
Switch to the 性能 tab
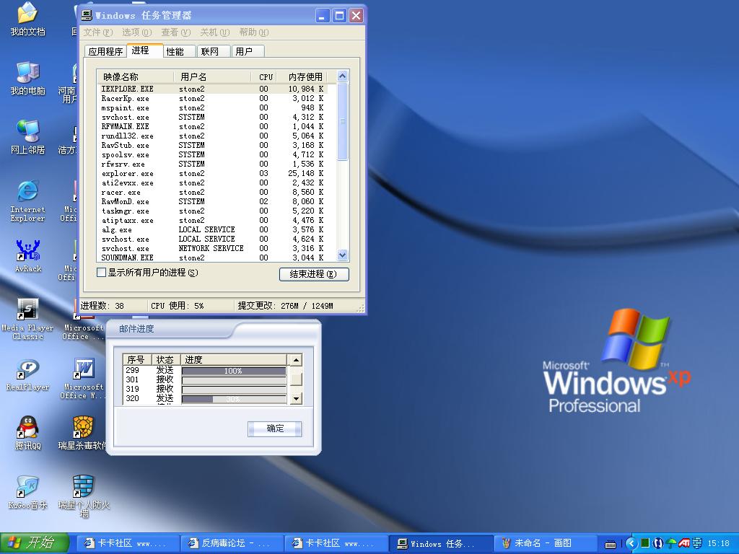pos(175,51)
